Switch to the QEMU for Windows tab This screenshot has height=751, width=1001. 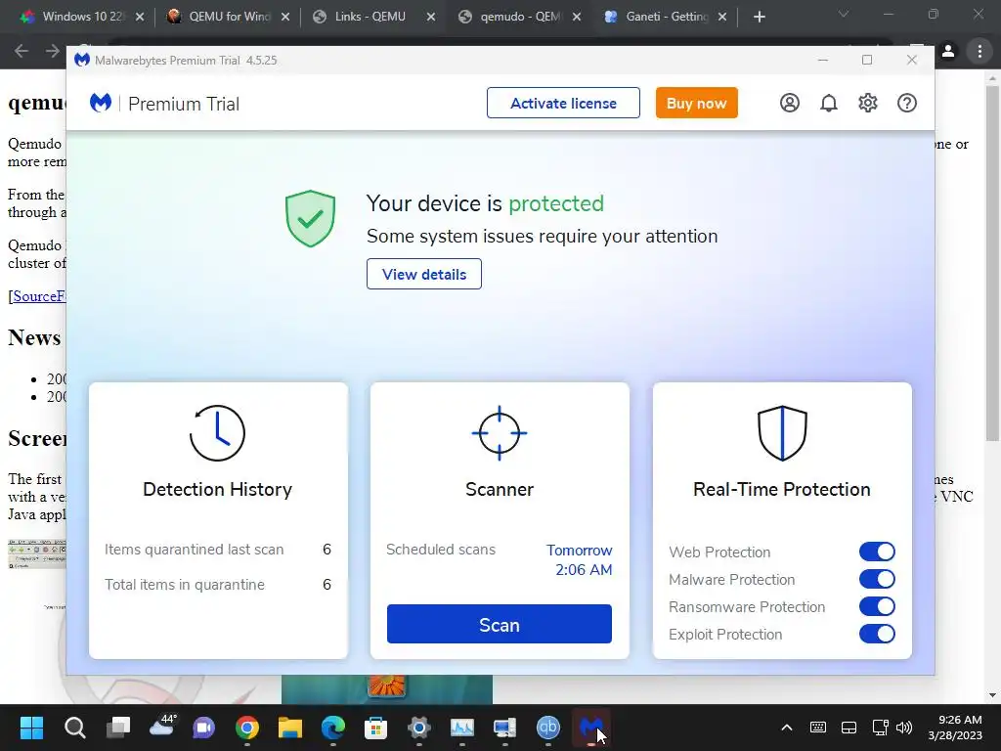[x=229, y=17]
